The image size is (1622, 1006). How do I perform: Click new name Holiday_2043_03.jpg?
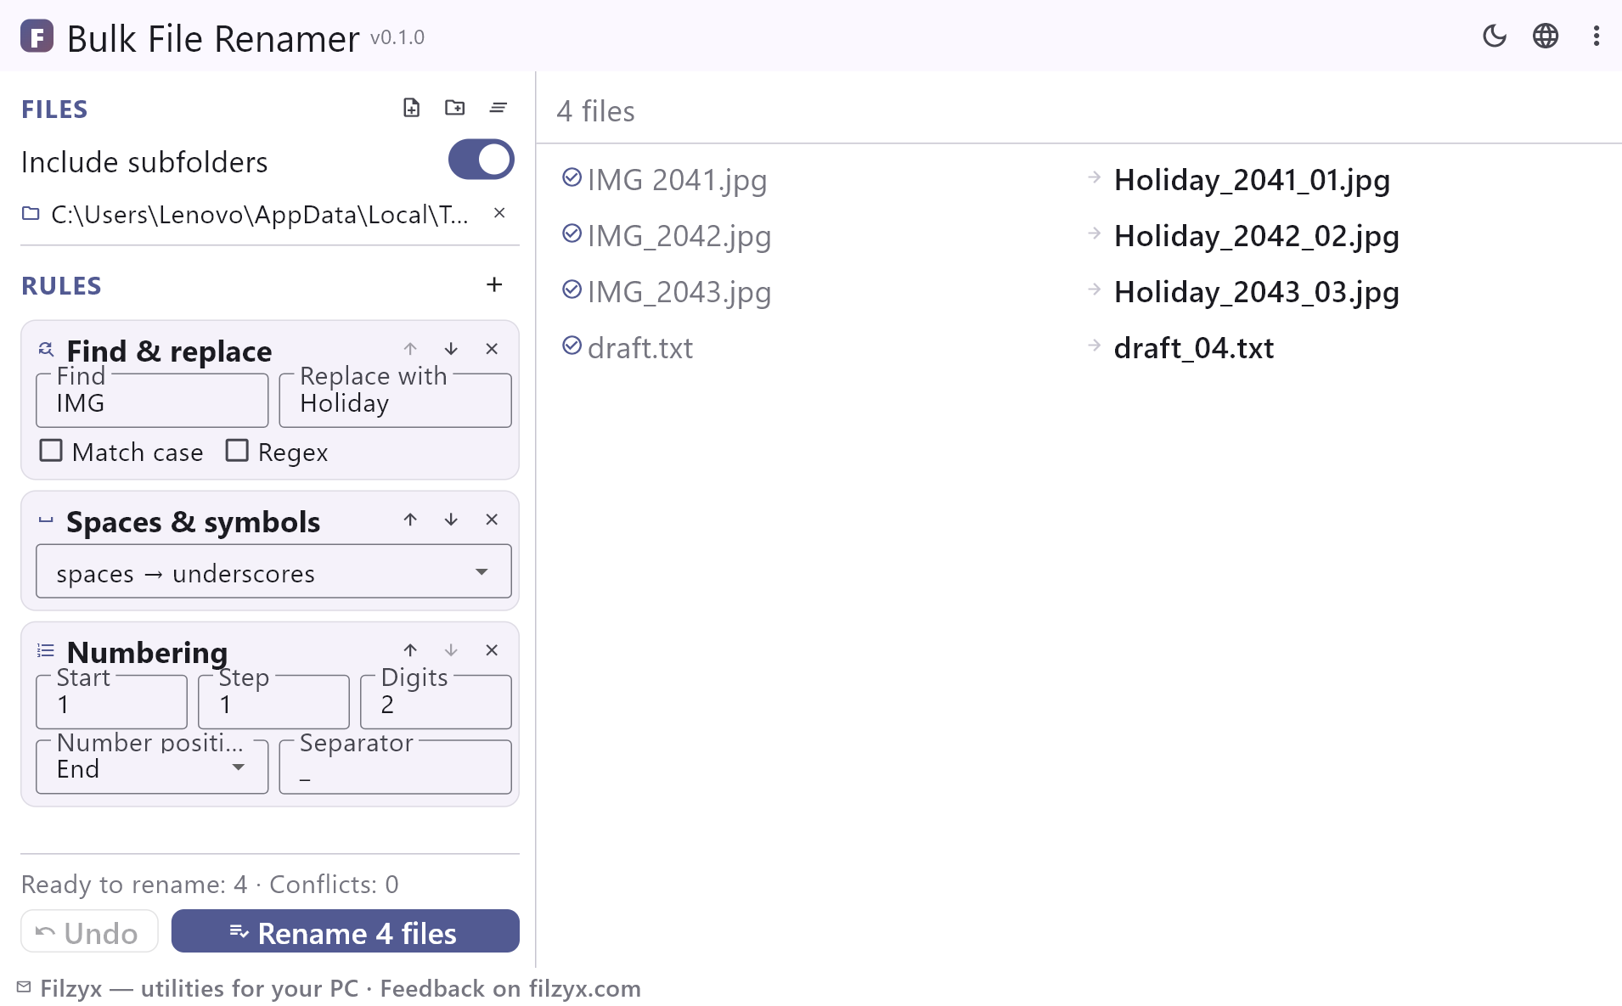click(1256, 292)
